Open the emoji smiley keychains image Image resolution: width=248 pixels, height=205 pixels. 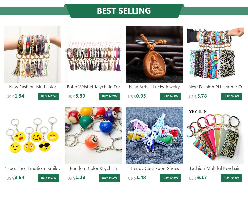tap(33, 136)
